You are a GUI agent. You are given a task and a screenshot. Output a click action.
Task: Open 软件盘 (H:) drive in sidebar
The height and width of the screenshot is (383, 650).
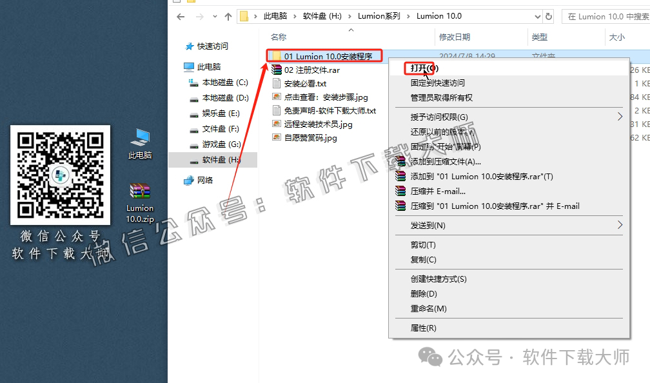pos(213,160)
